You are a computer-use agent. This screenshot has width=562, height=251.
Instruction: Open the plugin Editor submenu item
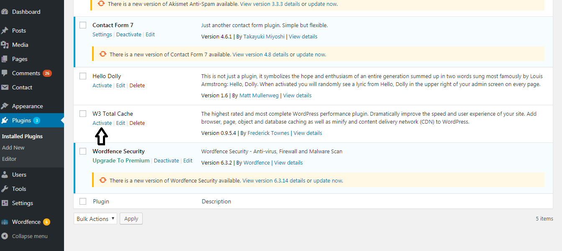pyautogui.click(x=9, y=159)
